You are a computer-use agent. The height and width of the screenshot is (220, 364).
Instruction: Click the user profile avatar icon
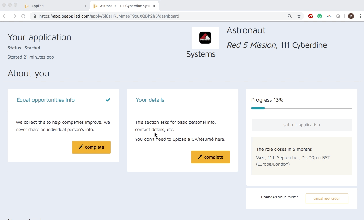(351, 16)
